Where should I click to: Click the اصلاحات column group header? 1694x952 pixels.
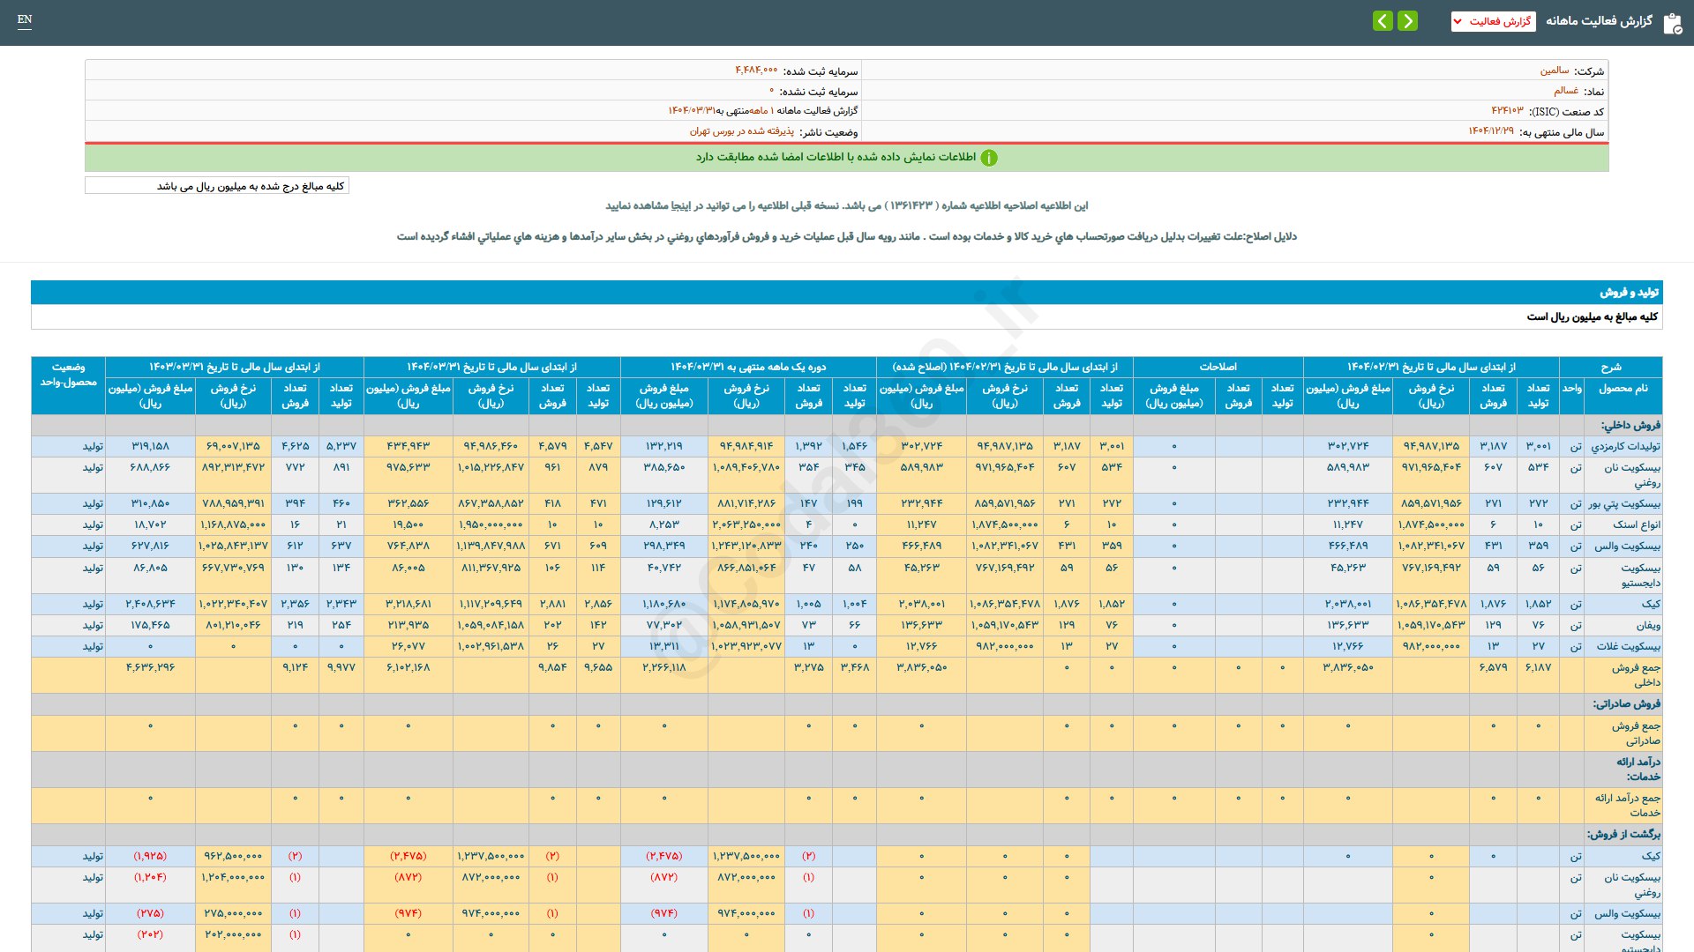(1218, 367)
